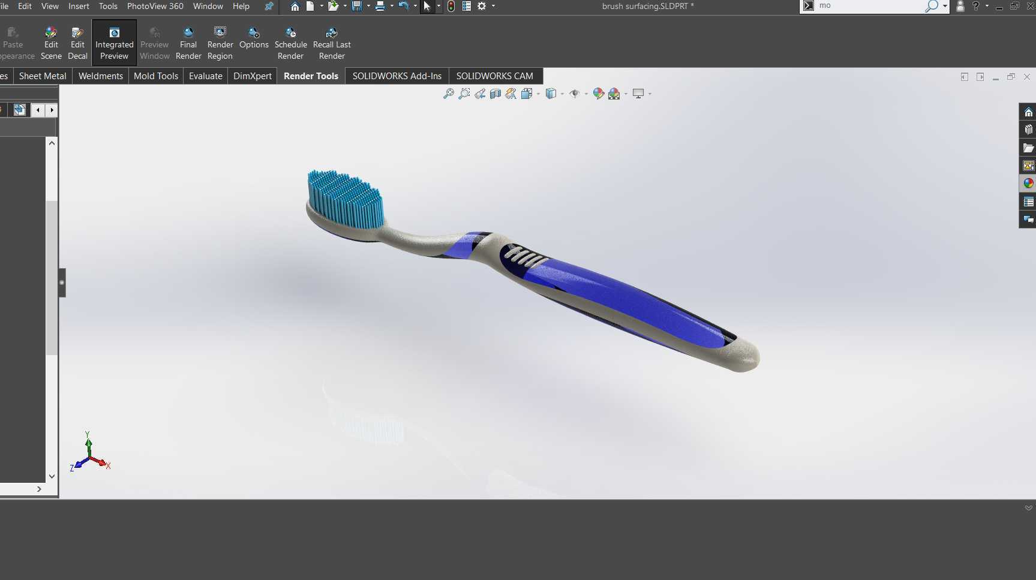Expand the Save dropdown arrow

tap(368, 6)
